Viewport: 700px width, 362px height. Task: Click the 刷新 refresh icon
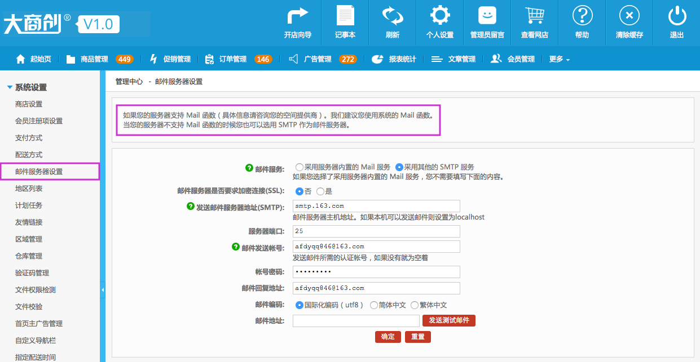393,15
